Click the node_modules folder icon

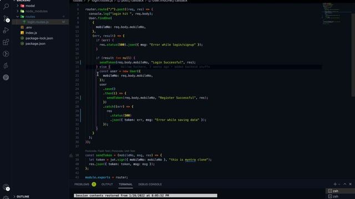[x=22, y=11]
